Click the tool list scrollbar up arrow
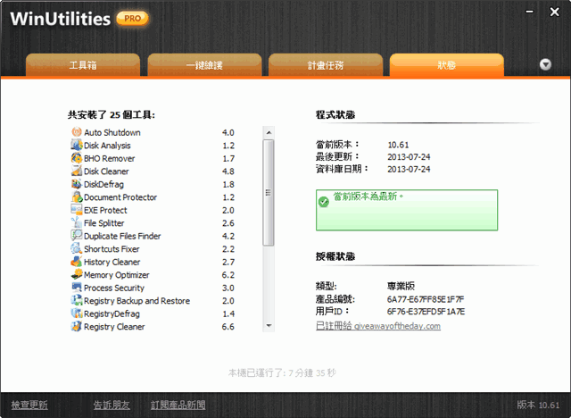The width and height of the screenshot is (571, 418). tap(269, 132)
